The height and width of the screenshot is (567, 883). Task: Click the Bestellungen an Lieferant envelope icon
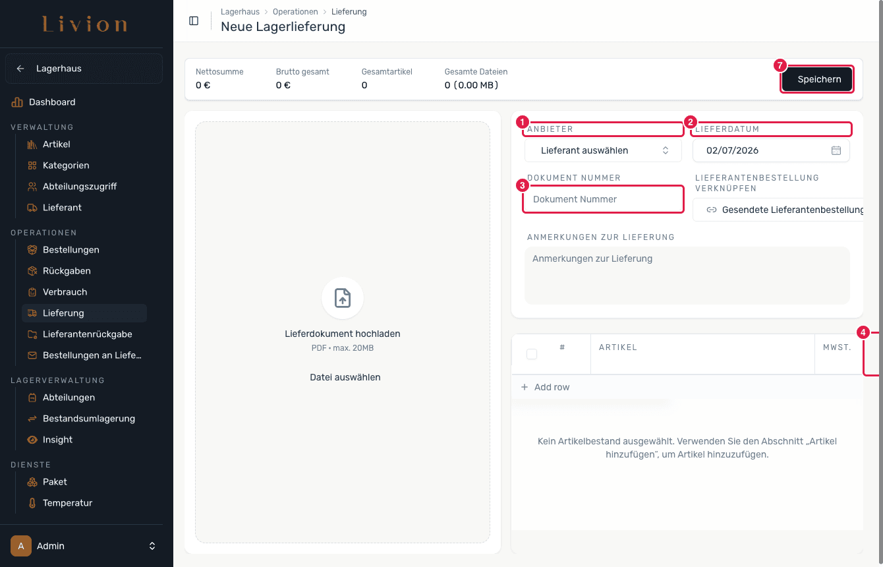(32, 355)
